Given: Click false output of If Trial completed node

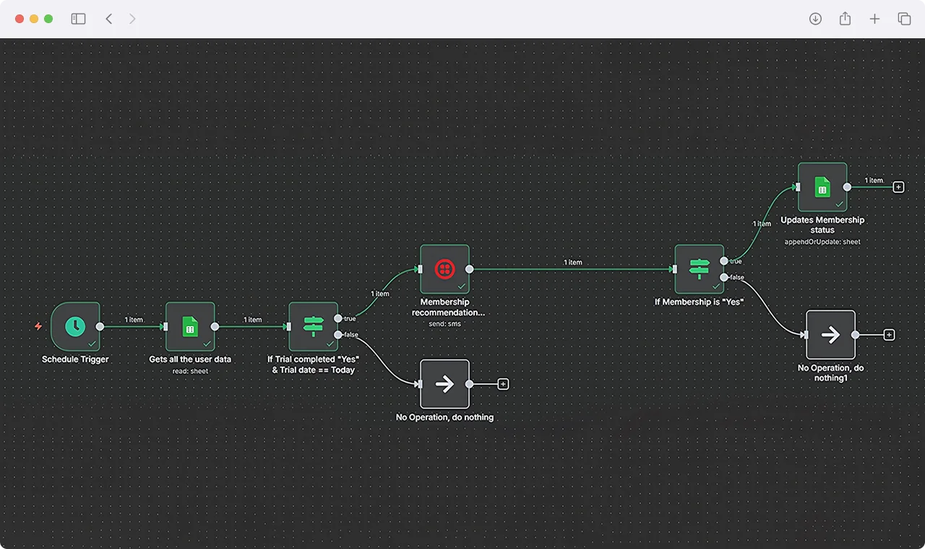Looking at the screenshot, I should (338, 334).
